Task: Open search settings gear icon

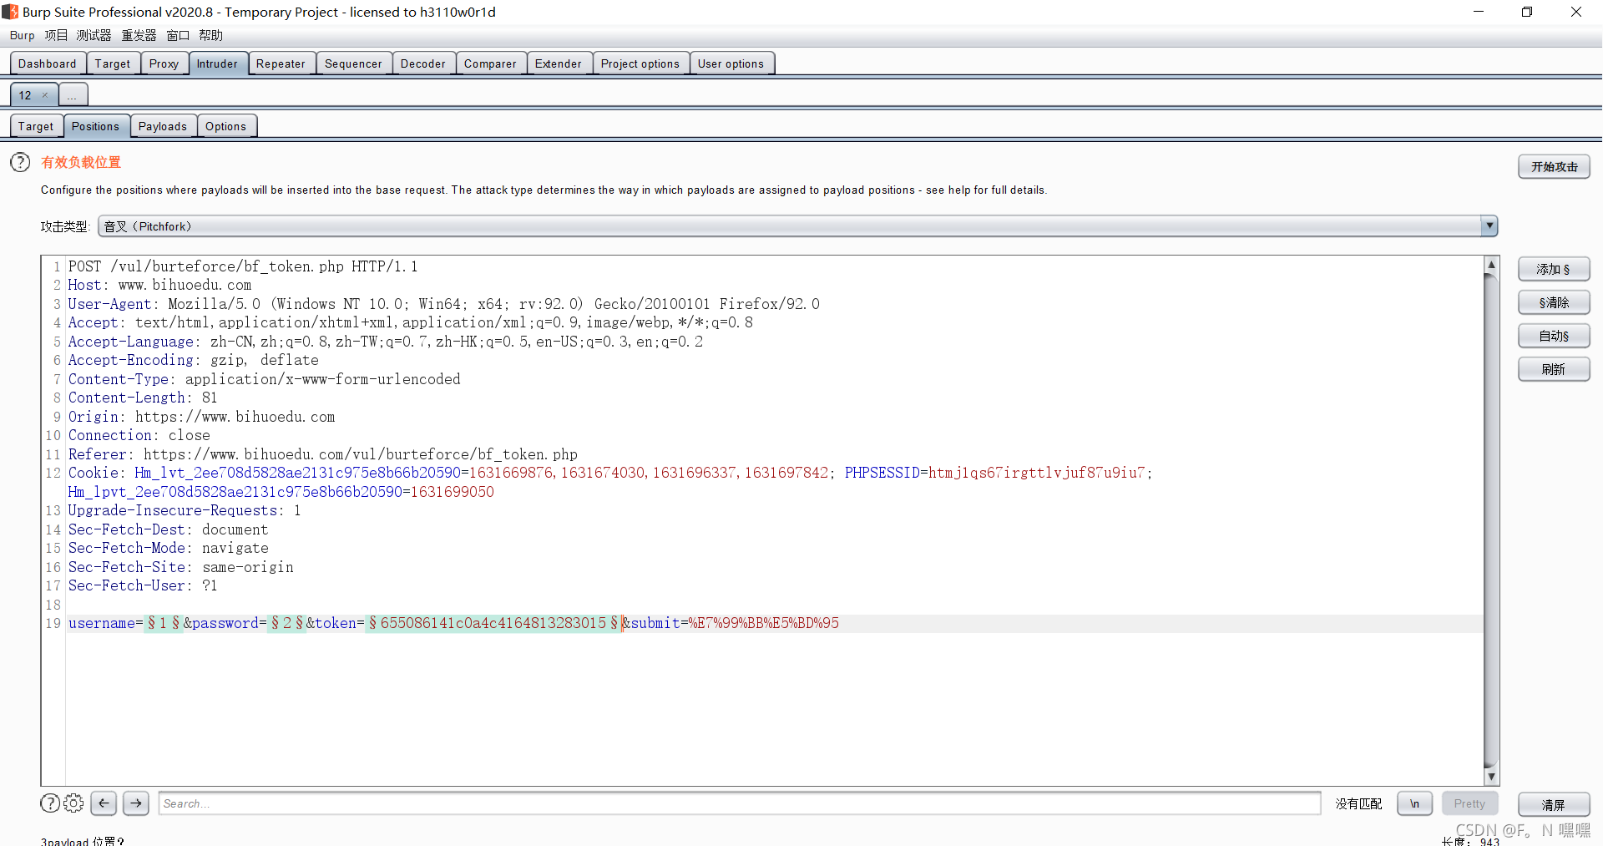Action: click(x=73, y=803)
